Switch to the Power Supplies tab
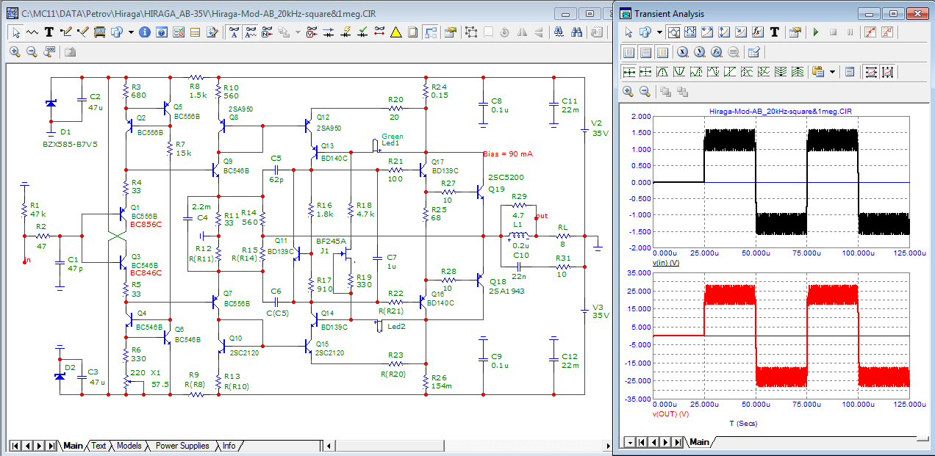The height and width of the screenshot is (456, 935). [182, 446]
